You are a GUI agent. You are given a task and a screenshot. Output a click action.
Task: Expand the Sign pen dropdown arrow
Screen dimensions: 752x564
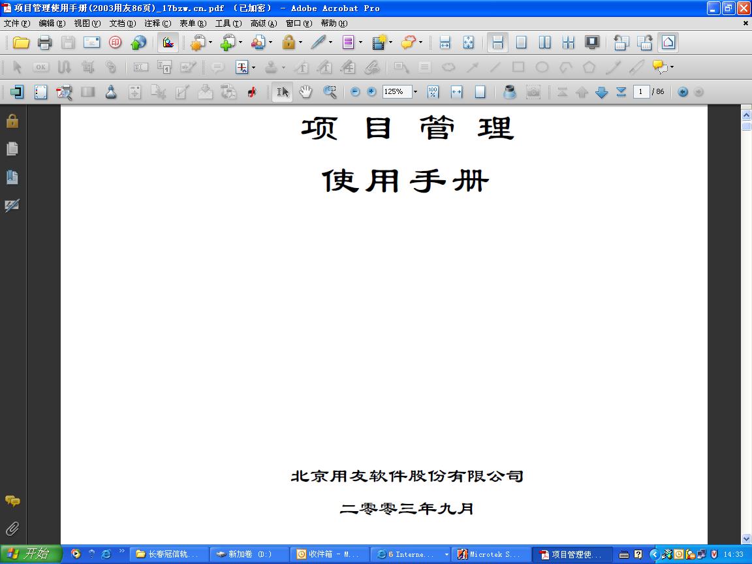330,42
